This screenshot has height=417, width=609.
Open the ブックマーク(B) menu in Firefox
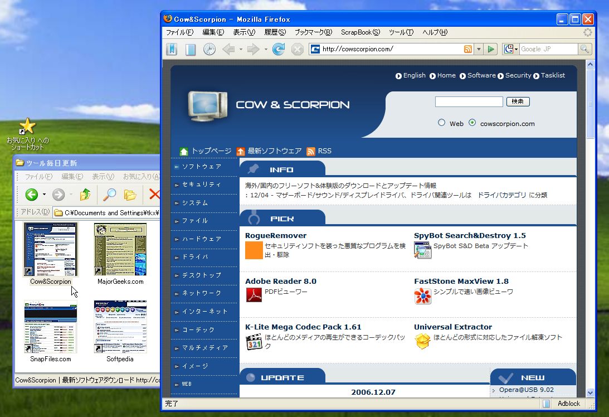314,32
